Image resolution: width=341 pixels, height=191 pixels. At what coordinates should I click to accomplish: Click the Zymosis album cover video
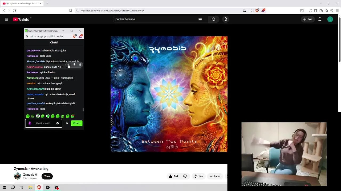click(x=169, y=94)
